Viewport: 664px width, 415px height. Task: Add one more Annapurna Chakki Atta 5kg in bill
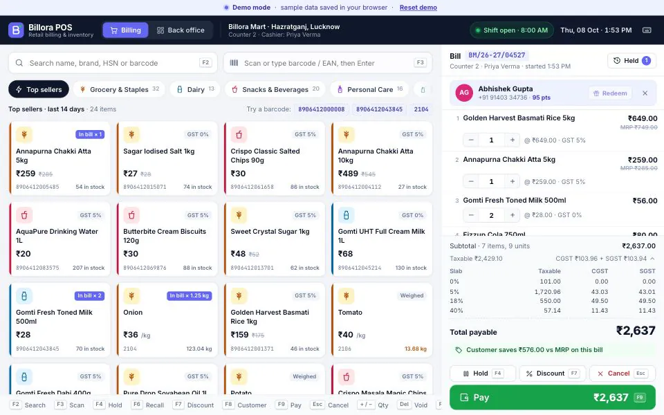512,181
